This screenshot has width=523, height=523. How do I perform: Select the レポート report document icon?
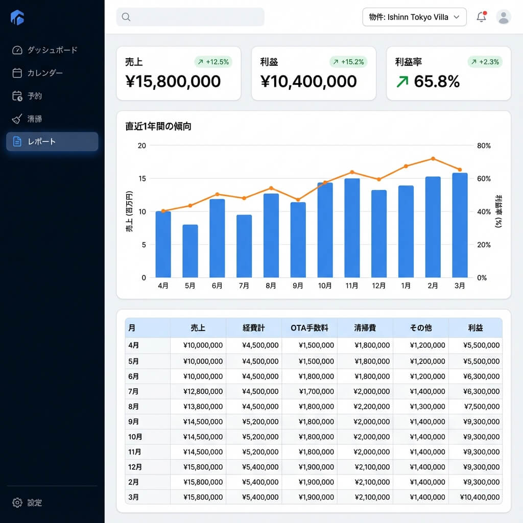pos(17,142)
